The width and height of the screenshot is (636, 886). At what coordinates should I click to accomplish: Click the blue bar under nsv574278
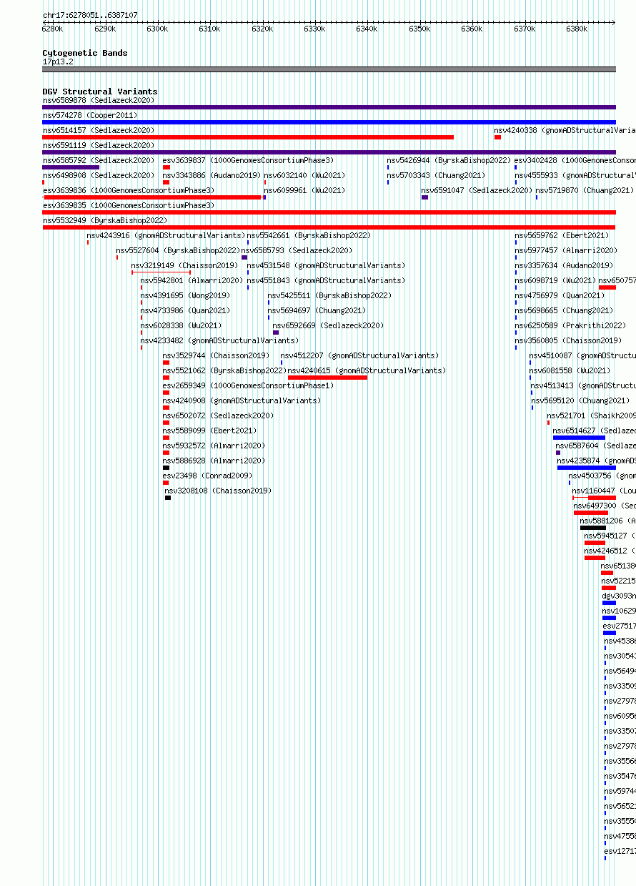pyautogui.click(x=329, y=122)
